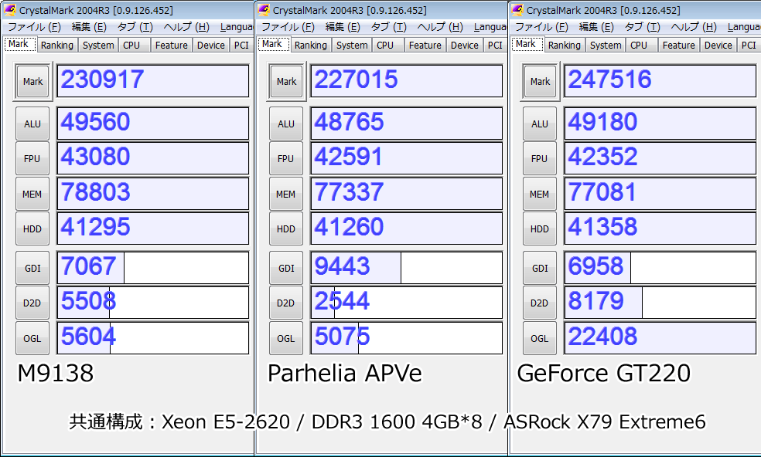Start ALU benchmark in Parhelia APVe window

(x=286, y=124)
